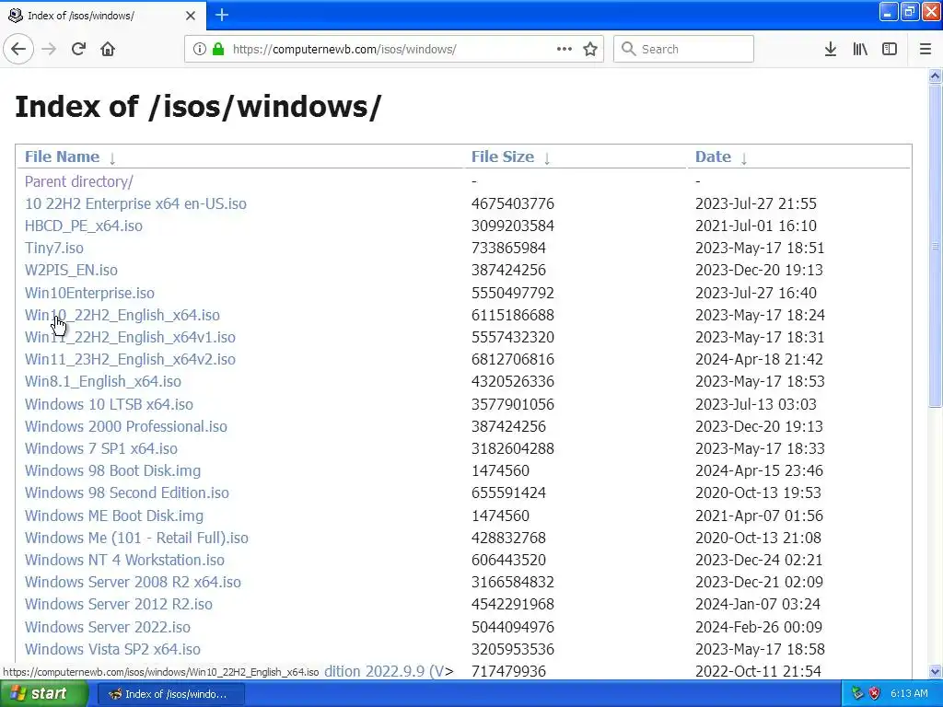Click the network tray icon

tap(857, 694)
